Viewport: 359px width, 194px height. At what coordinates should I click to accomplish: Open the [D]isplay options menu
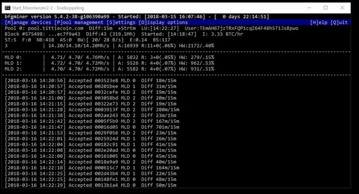click(163, 23)
